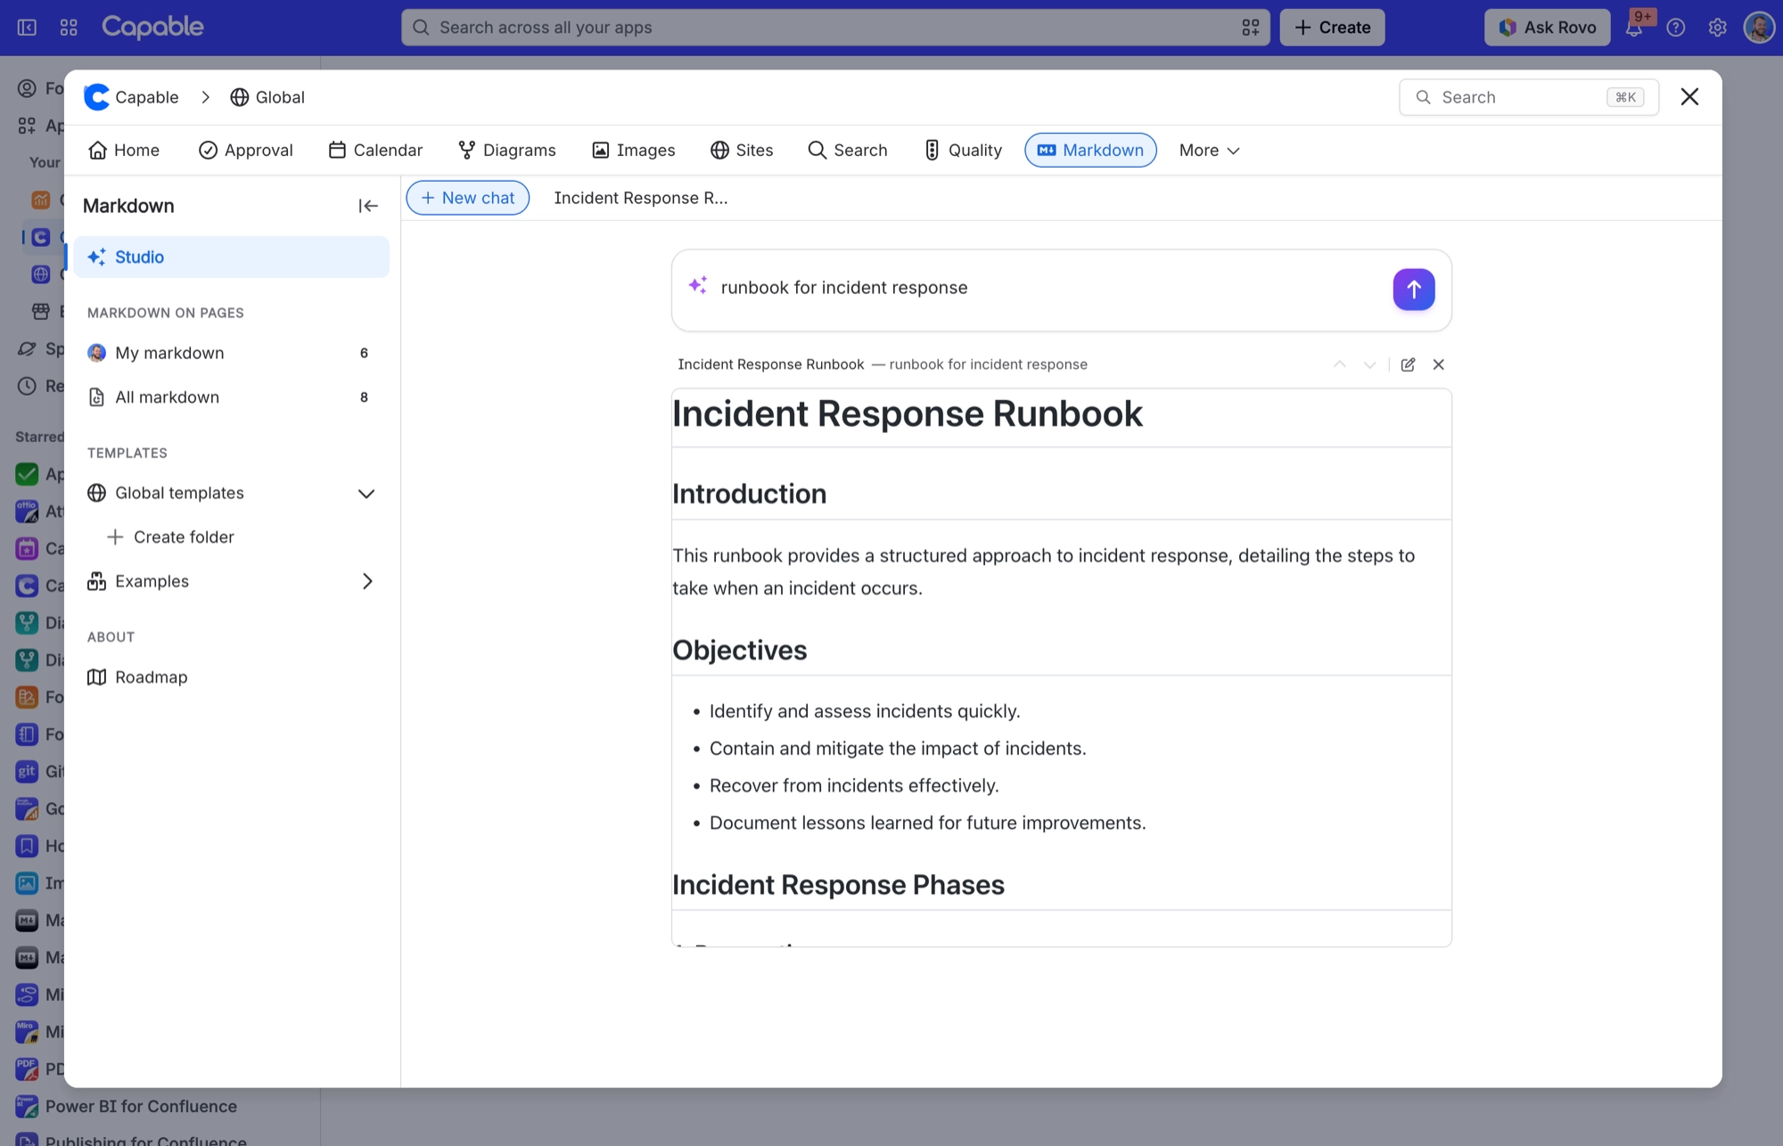Open the Quality tab
Image resolution: width=1783 pixels, height=1146 pixels.
[963, 150]
